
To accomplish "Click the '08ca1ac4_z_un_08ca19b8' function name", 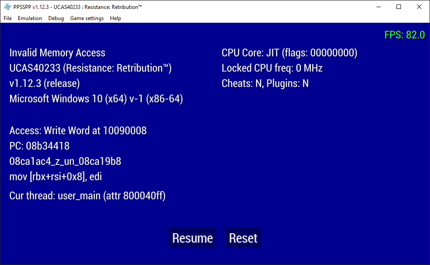I will (65, 161).
